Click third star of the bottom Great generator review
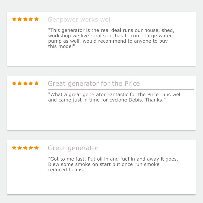This screenshot has width=203, height=203. pos(25,148)
